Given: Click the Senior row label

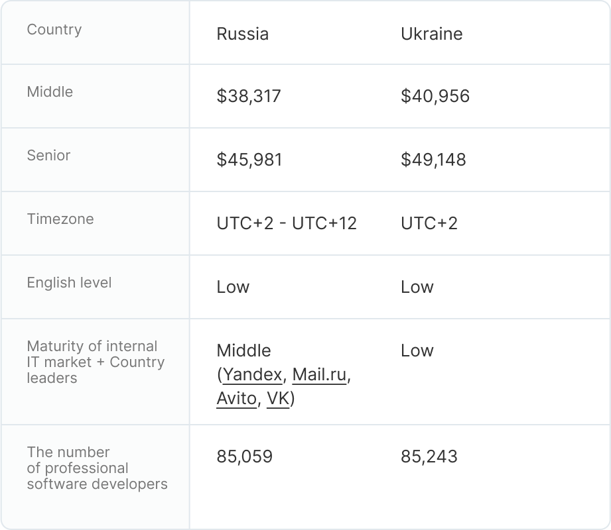Looking at the screenshot, I should (48, 156).
